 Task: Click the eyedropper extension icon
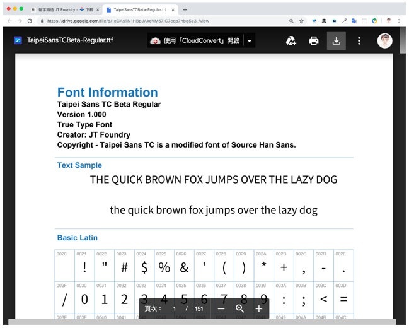click(344, 21)
